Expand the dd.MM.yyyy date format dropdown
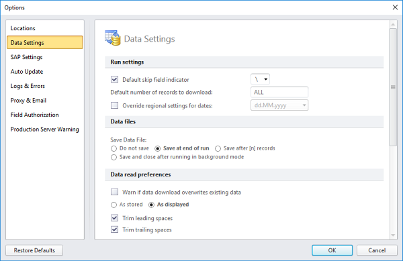Screen dimensions: 403x261 coord(279,105)
